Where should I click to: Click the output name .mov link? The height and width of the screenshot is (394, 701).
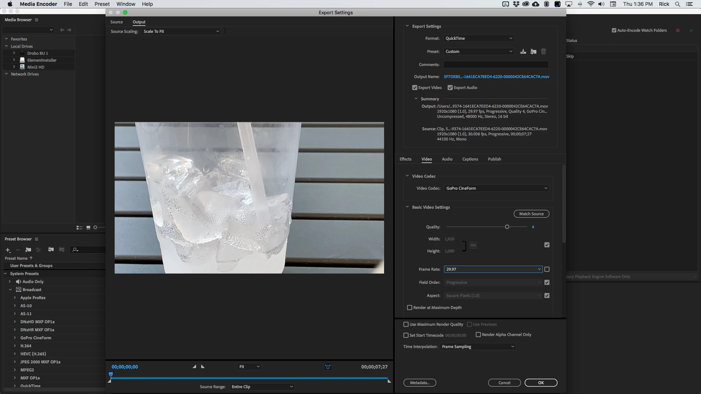coord(496,77)
